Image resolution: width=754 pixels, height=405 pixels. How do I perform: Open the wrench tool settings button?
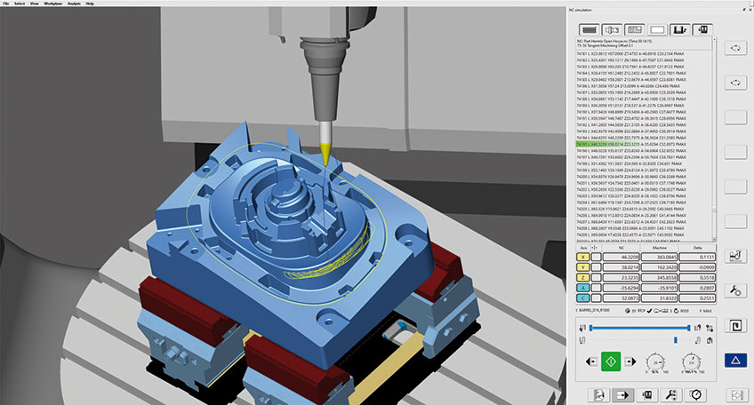coord(738,290)
